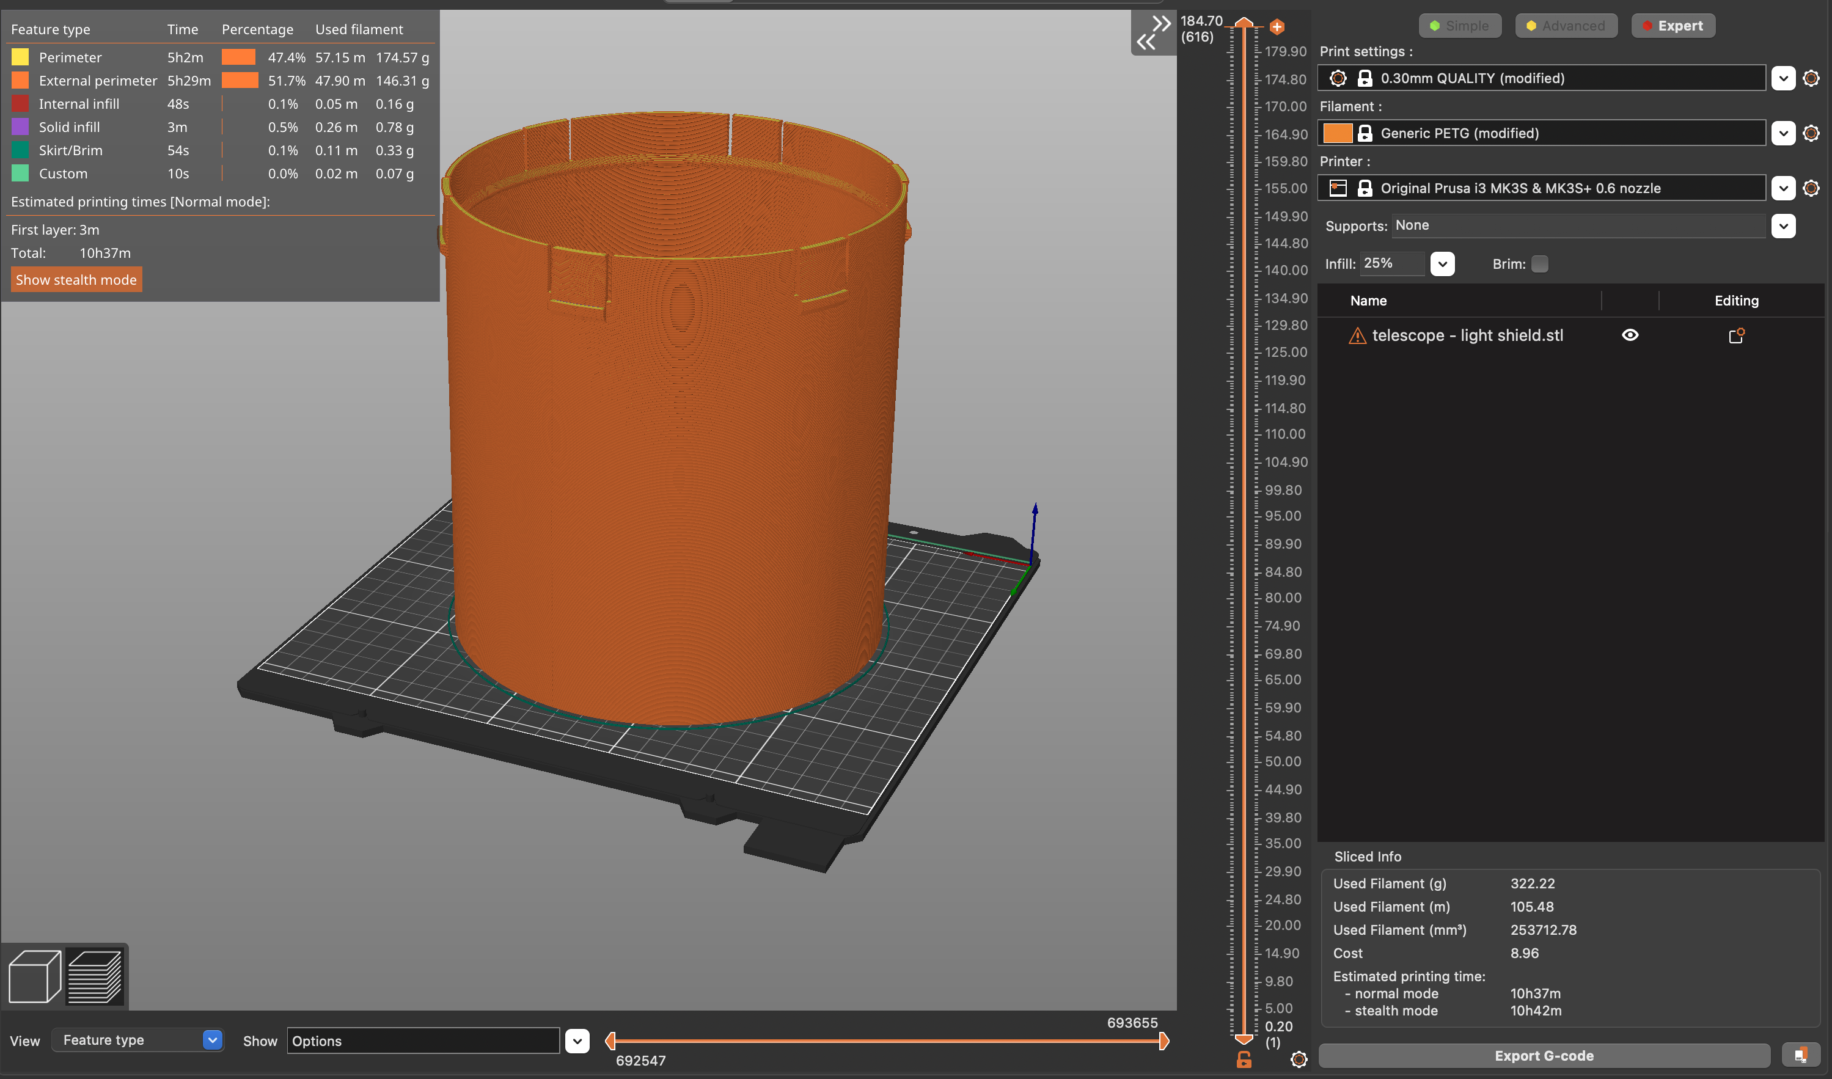Enable the Brim checkbox
This screenshot has height=1079, width=1832.
point(1540,264)
